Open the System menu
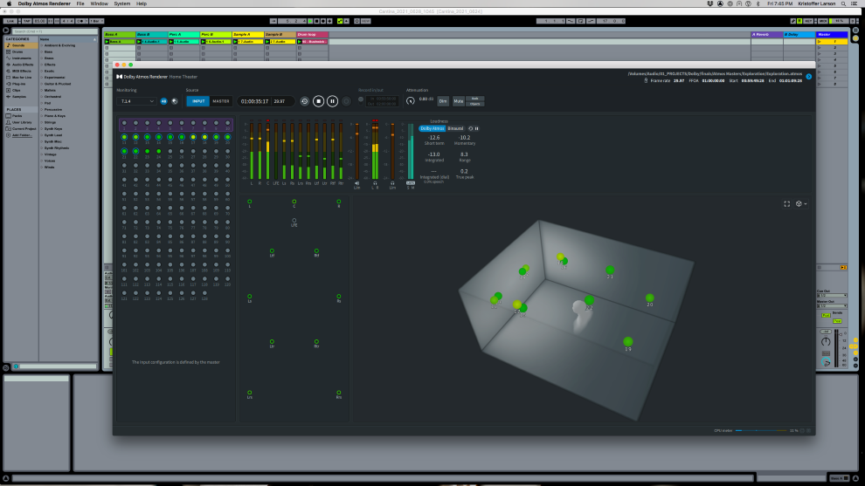This screenshot has height=486, width=865. tap(122, 3)
